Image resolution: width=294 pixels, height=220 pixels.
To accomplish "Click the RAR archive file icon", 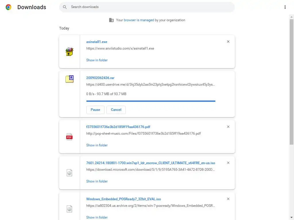I will point(69,79).
